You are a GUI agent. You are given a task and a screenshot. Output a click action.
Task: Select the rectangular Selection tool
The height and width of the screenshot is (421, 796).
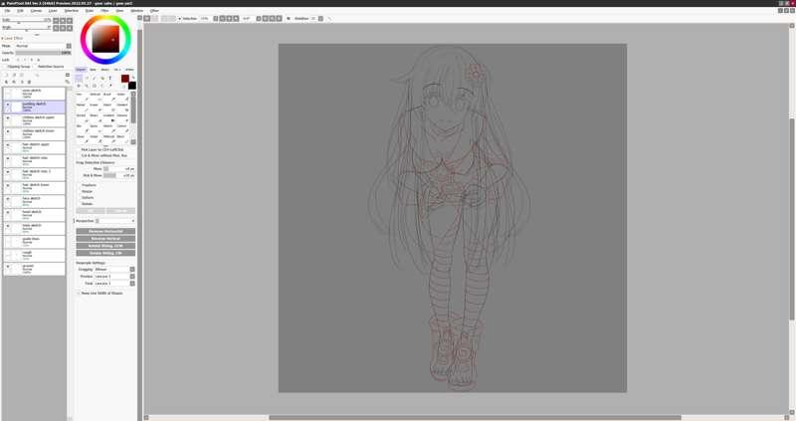pyautogui.click(x=79, y=79)
